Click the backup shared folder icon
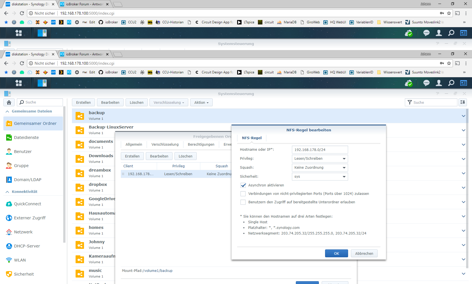The height and width of the screenshot is (284, 472). 80,116
